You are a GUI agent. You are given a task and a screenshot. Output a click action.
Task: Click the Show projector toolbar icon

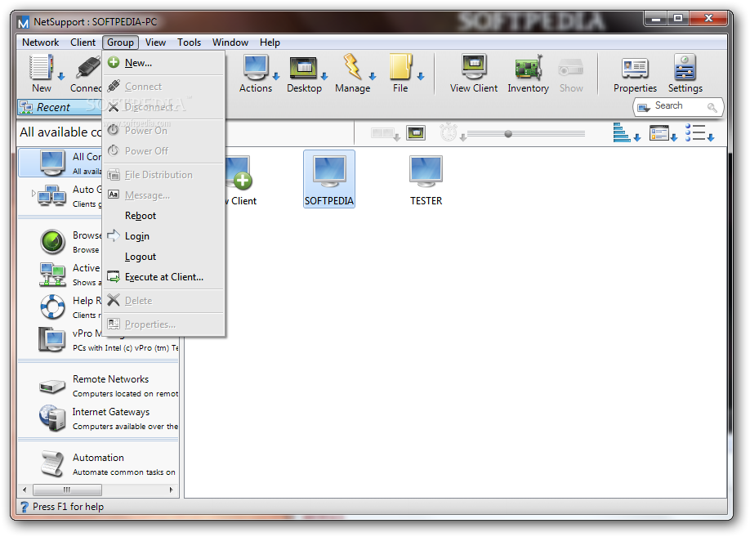point(570,69)
